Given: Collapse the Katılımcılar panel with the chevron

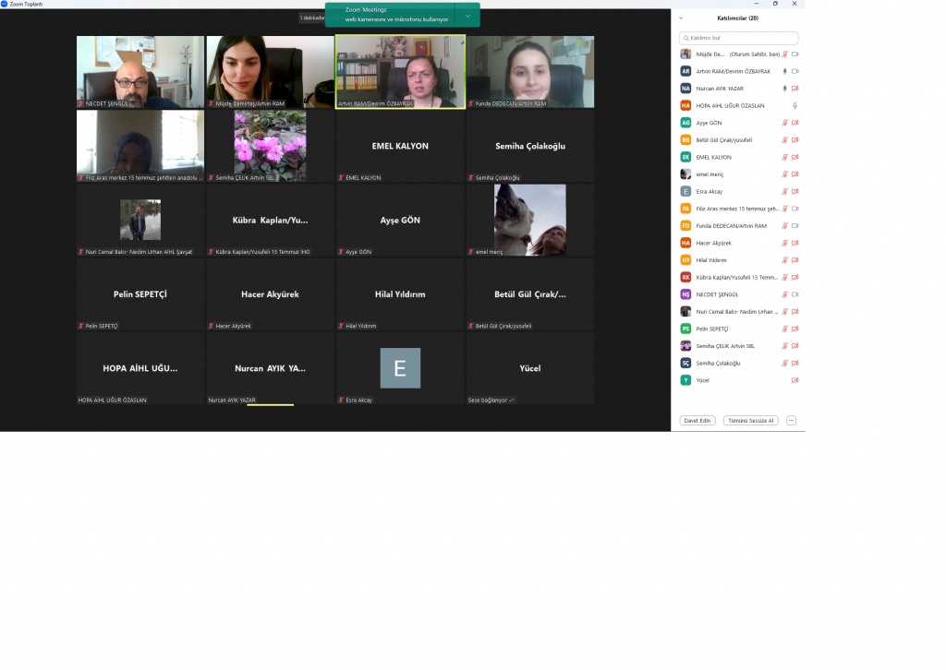Looking at the screenshot, I should click(681, 18).
